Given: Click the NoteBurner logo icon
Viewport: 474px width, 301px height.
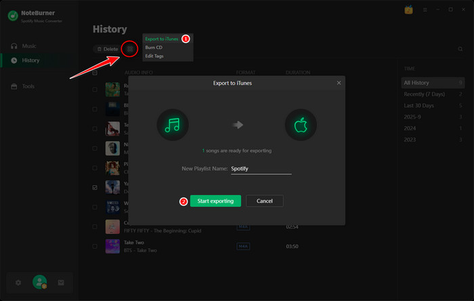Looking at the screenshot, I should pos(13,14).
